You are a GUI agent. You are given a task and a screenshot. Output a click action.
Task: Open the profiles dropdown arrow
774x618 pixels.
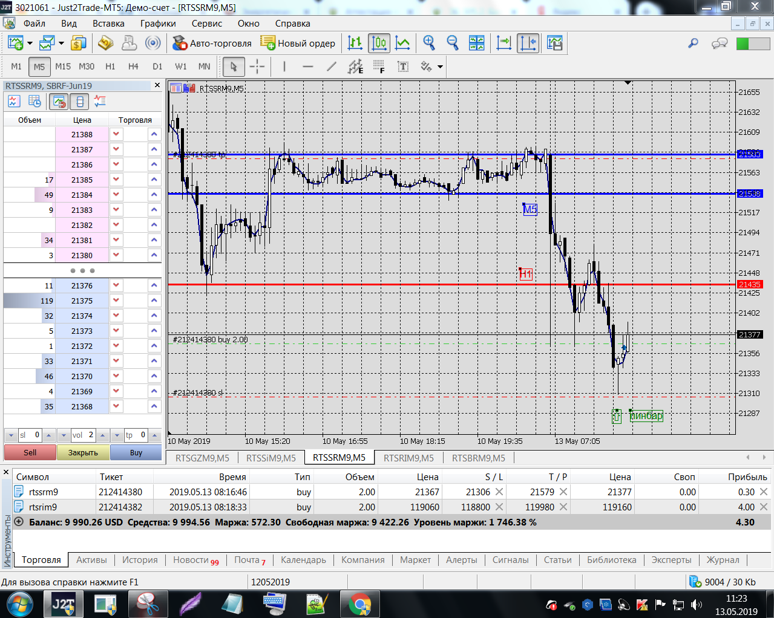point(61,44)
